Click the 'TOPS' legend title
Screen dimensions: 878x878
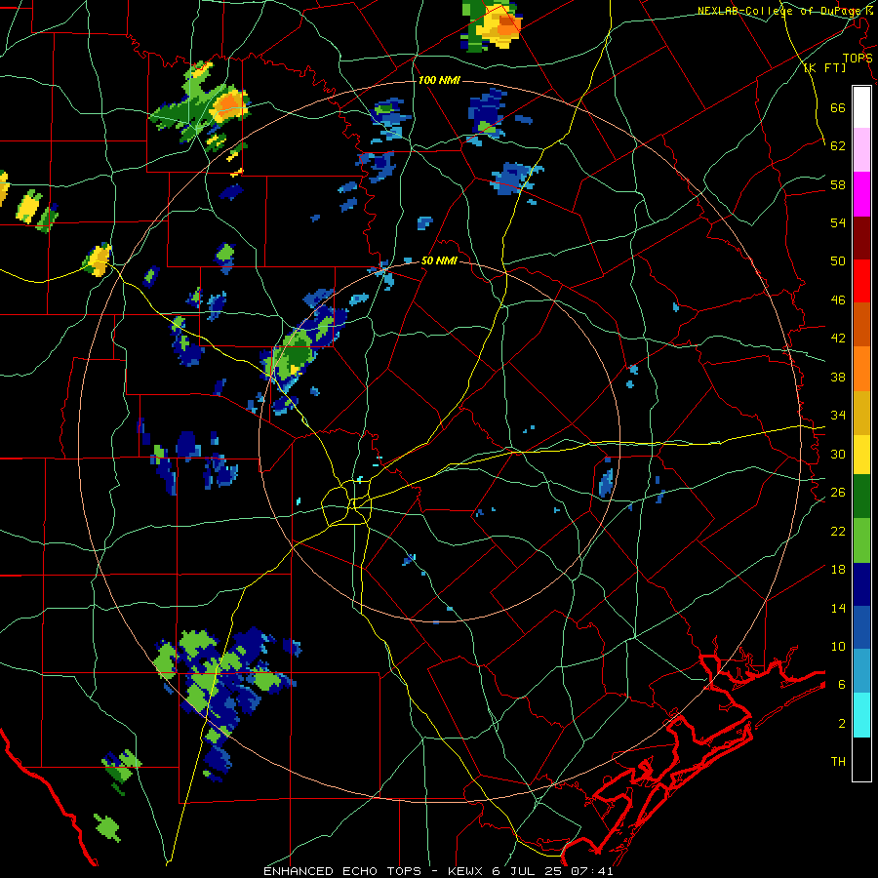tap(857, 58)
